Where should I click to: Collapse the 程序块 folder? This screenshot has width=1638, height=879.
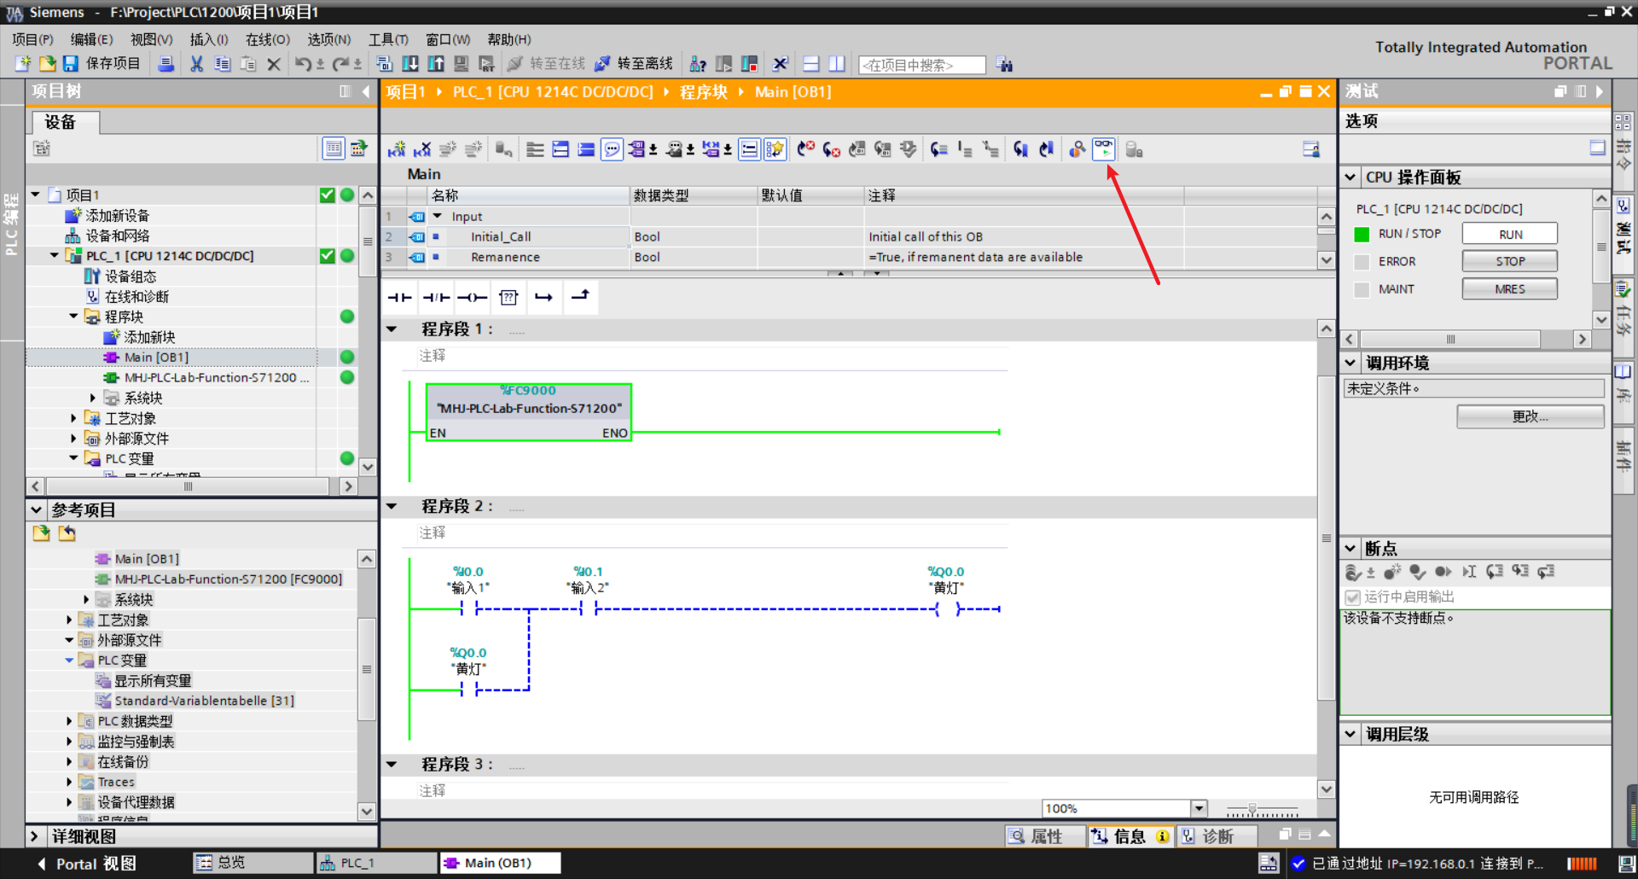[73, 316]
